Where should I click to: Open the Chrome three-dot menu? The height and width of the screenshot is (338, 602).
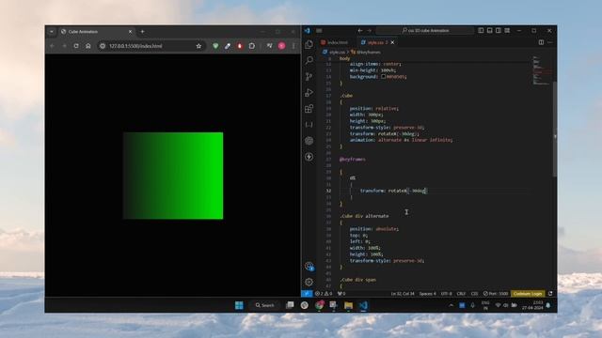[x=294, y=46]
